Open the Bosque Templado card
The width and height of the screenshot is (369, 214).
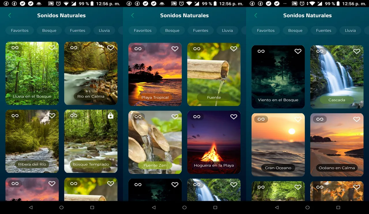[x=91, y=141]
